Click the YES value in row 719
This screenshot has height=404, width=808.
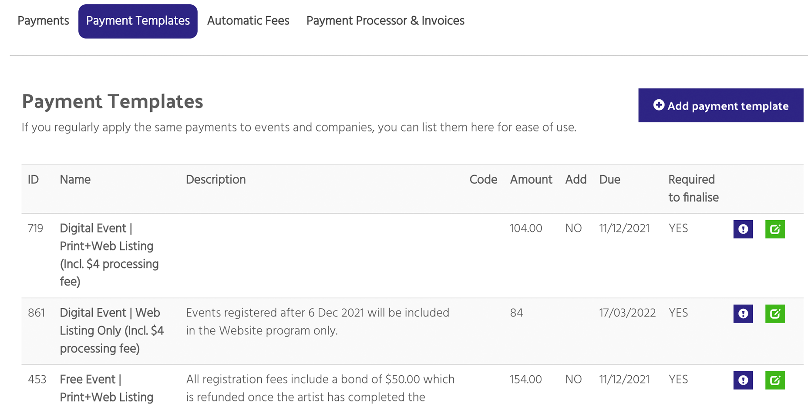pyautogui.click(x=678, y=229)
